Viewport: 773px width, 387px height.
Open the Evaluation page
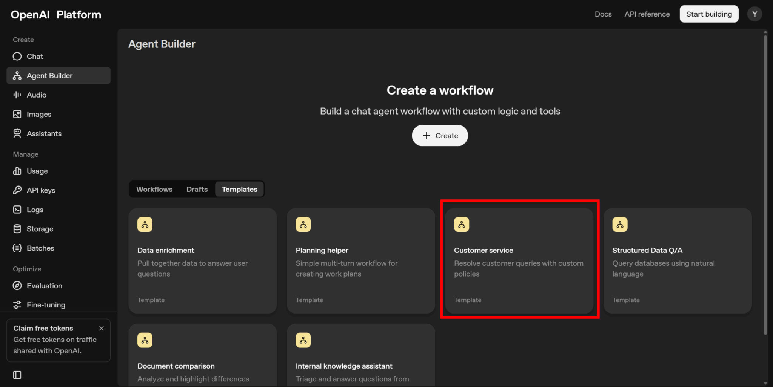(44, 286)
